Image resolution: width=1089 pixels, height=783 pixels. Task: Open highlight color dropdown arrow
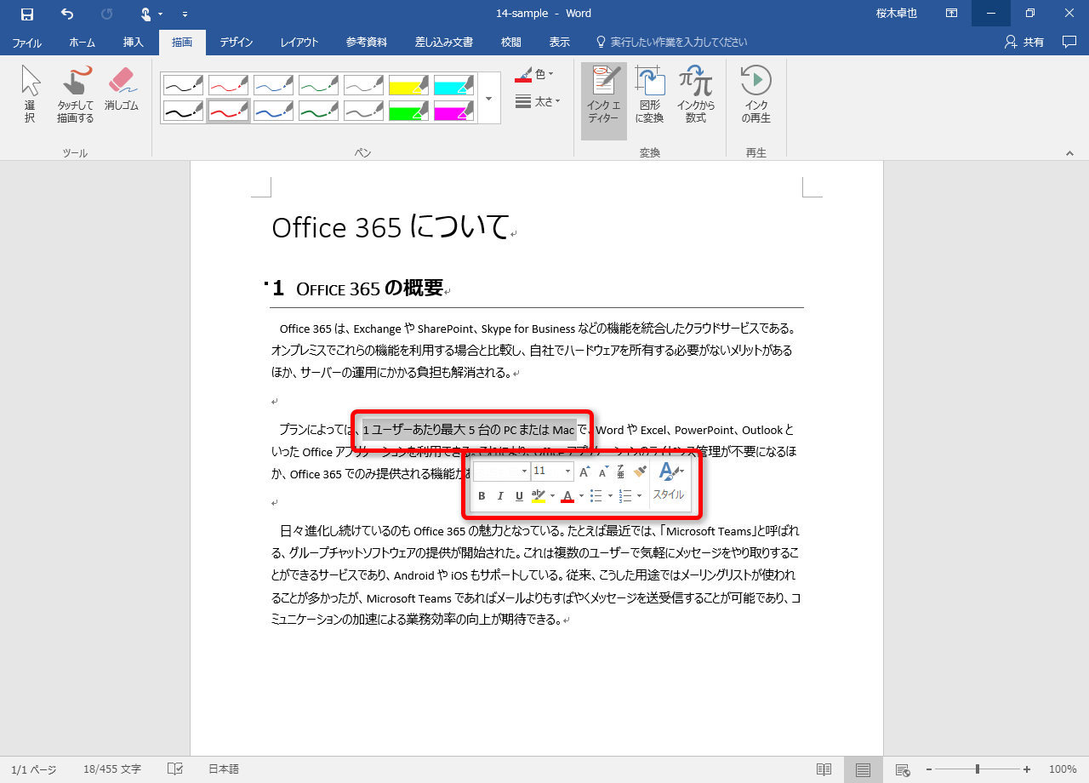(552, 496)
